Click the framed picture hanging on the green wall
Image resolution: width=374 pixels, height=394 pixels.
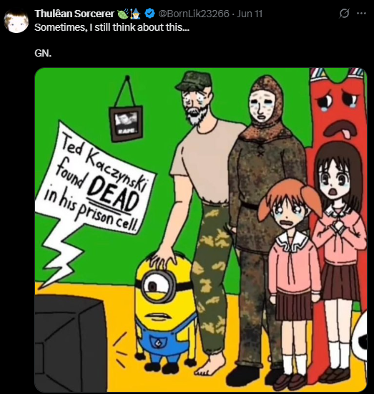(126, 122)
